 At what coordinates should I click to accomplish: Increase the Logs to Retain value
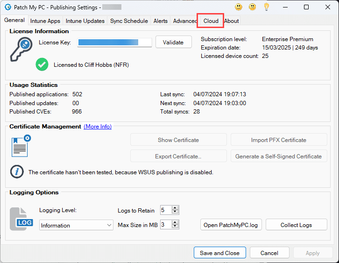pos(176,208)
